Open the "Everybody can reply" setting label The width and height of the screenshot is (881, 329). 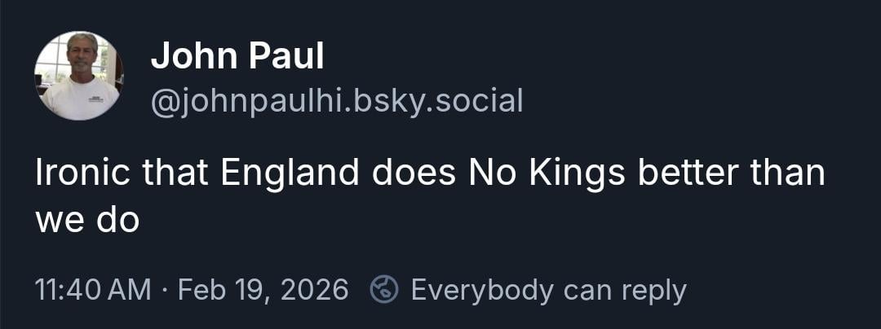pyautogui.click(x=548, y=290)
